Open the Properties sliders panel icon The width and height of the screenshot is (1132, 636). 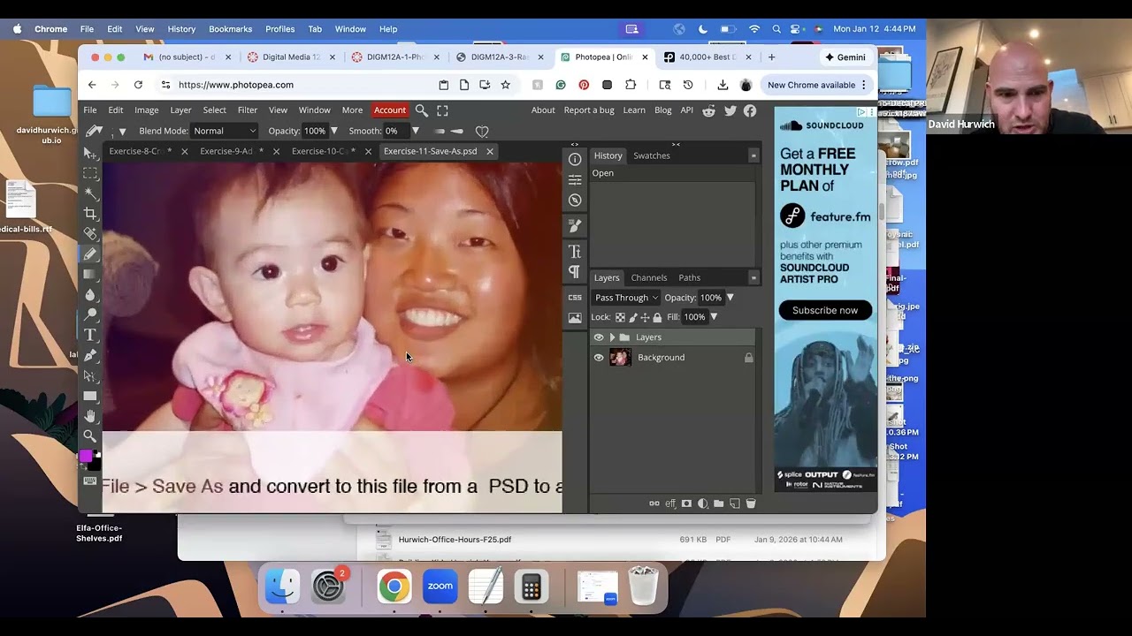(x=575, y=179)
